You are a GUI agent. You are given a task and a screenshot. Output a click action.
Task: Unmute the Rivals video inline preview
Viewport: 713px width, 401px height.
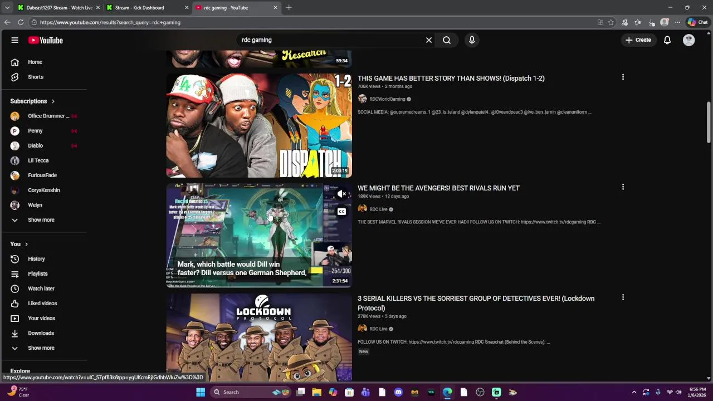(x=341, y=194)
